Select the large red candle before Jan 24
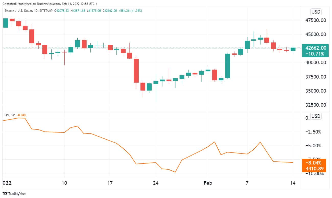 136,71
